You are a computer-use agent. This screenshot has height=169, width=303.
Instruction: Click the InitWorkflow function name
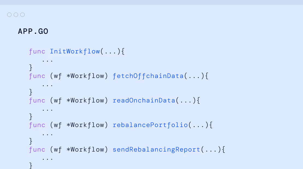click(75, 51)
